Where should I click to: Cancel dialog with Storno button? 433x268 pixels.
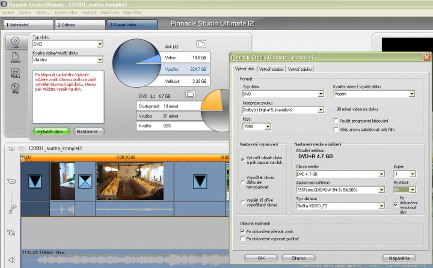[x=298, y=258]
